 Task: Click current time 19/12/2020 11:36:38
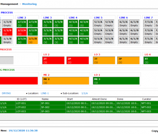click(23, 131)
